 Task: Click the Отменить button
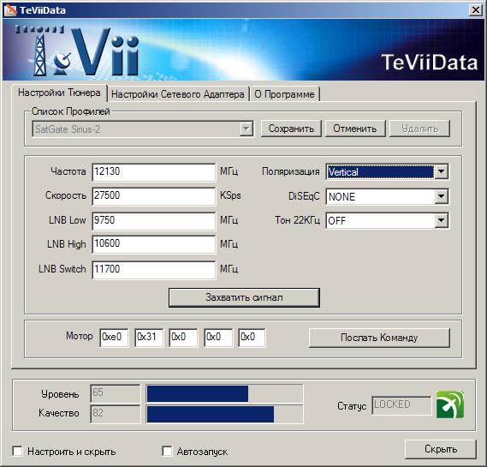coord(355,129)
